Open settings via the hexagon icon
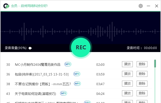This screenshot has height=103, width=161. 141,6
